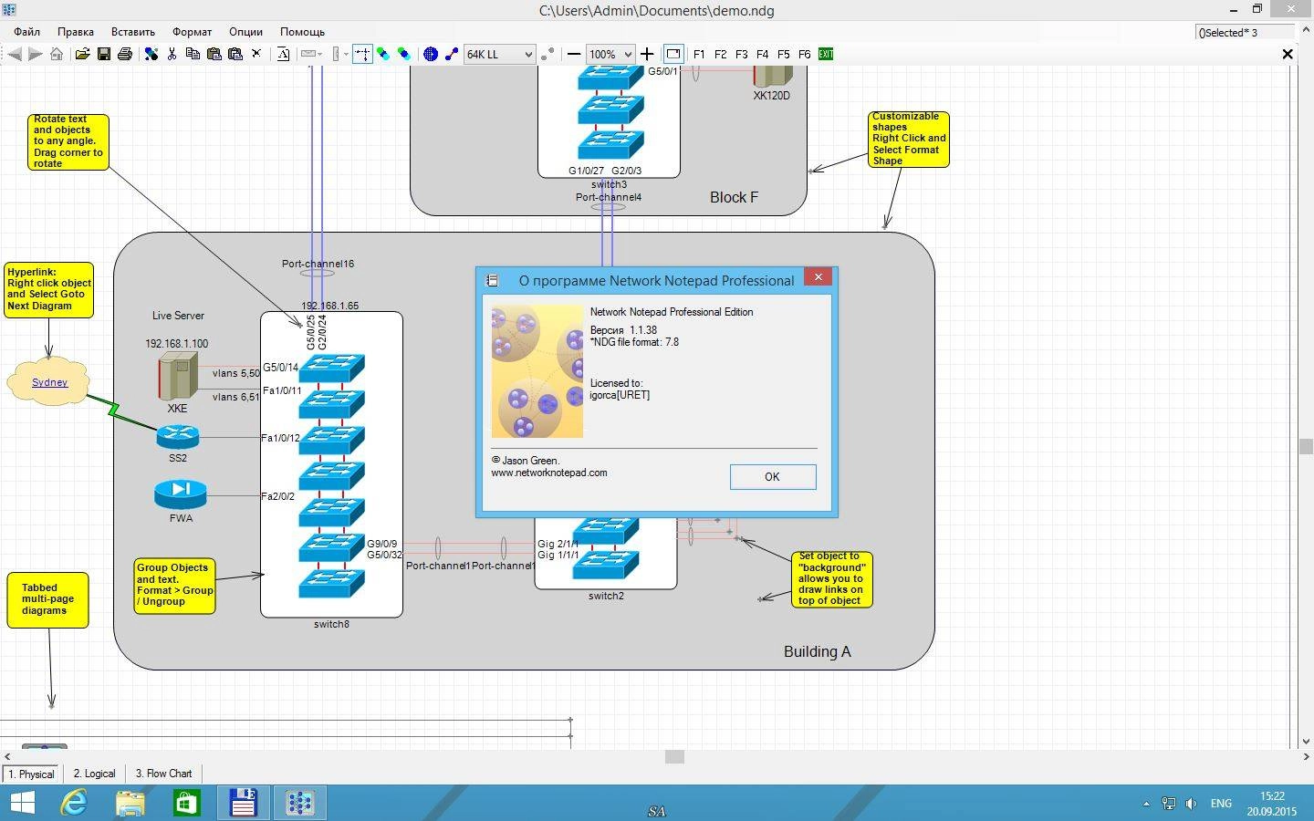Open File Explorer from the taskbar
1314x821 pixels.
(x=130, y=803)
